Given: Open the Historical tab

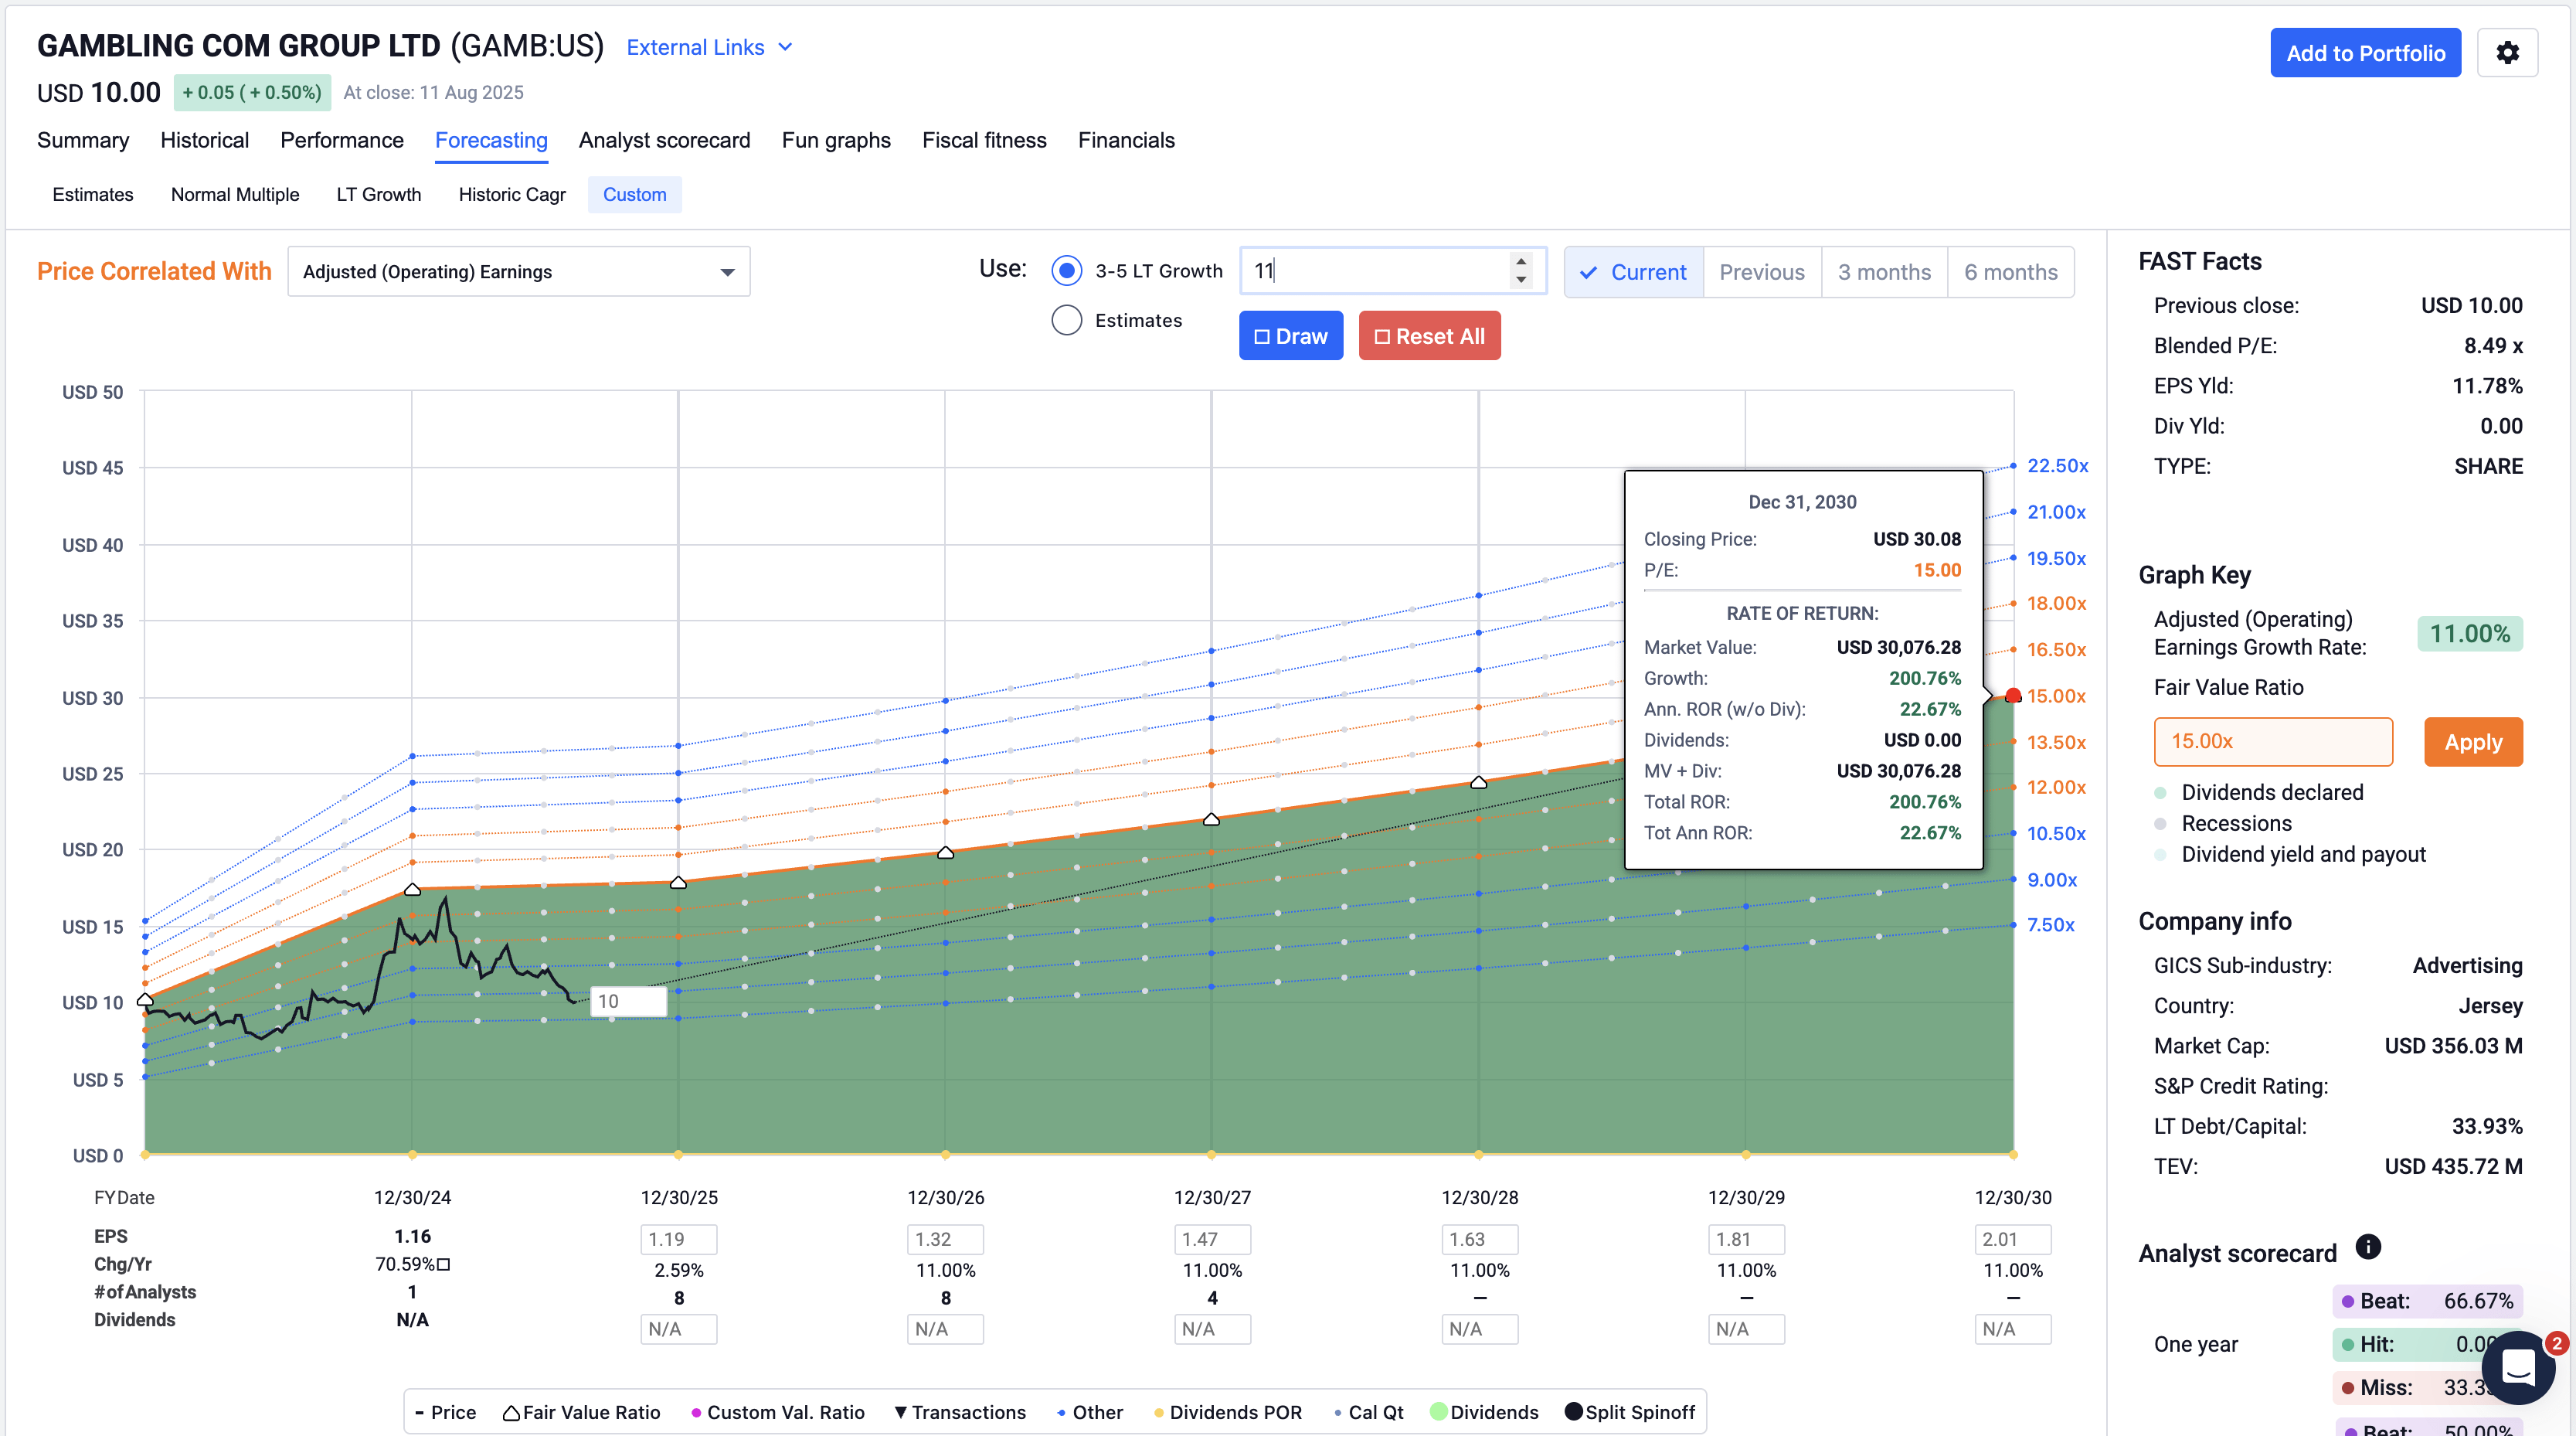Looking at the screenshot, I should point(204,140).
